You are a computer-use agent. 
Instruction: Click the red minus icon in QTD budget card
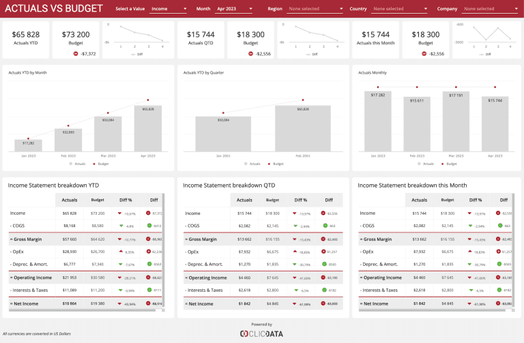pos(251,53)
